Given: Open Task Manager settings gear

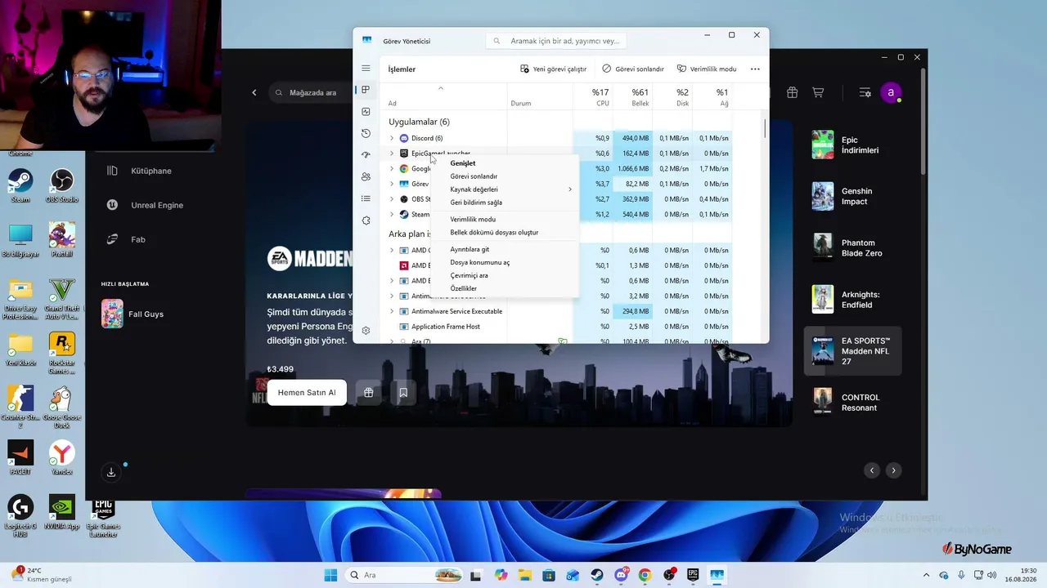Looking at the screenshot, I should pyautogui.click(x=366, y=330).
